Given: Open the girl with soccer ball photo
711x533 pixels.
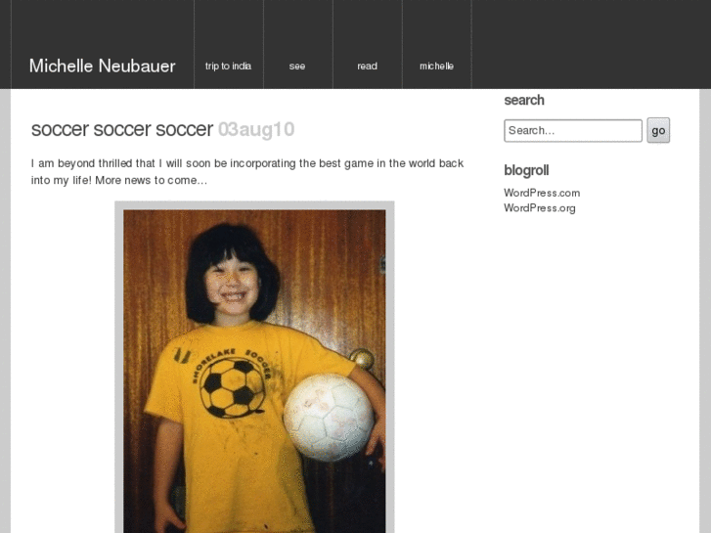Looking at the screenshot, I should 254,371.
